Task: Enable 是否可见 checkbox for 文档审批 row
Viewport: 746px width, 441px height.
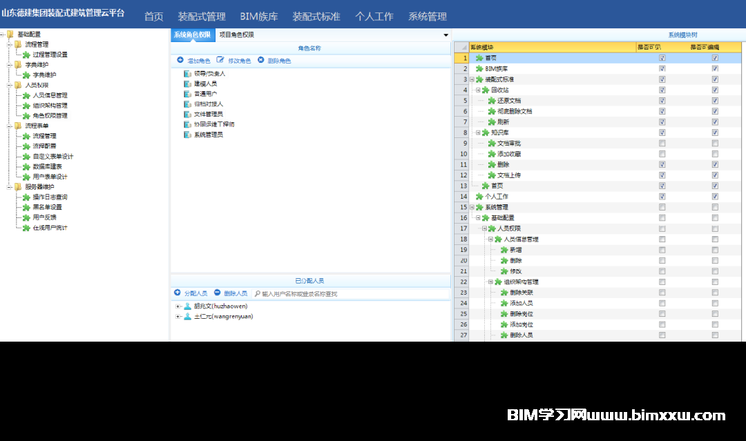Action: (662, 144)
